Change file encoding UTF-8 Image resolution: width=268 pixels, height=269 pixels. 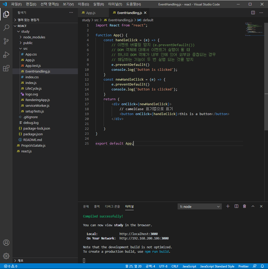pos(163,266)
